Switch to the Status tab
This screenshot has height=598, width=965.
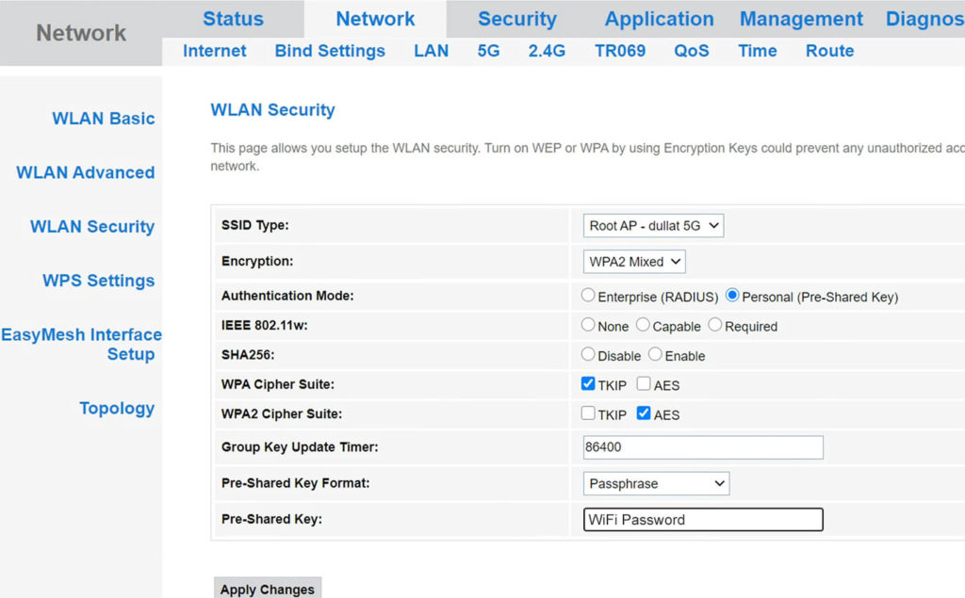point(233,18)
